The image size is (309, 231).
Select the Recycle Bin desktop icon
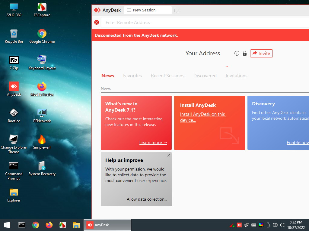click(14, 36)
